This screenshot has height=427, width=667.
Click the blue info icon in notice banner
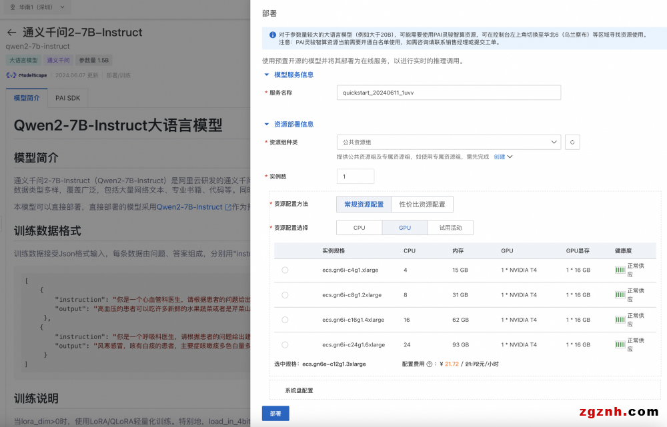pos(272,35)
